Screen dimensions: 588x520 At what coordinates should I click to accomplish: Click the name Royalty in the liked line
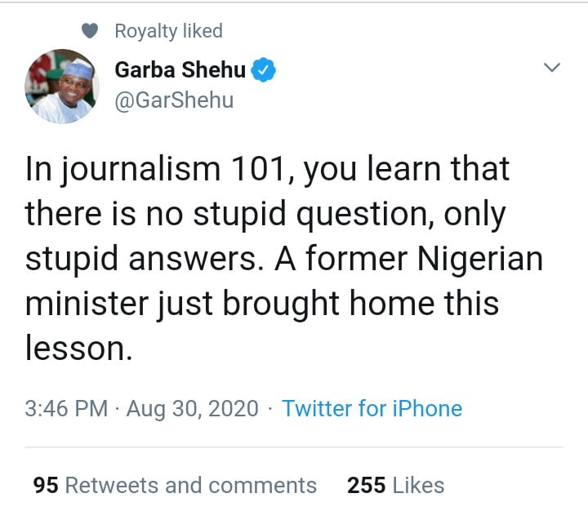click(145, 32)
